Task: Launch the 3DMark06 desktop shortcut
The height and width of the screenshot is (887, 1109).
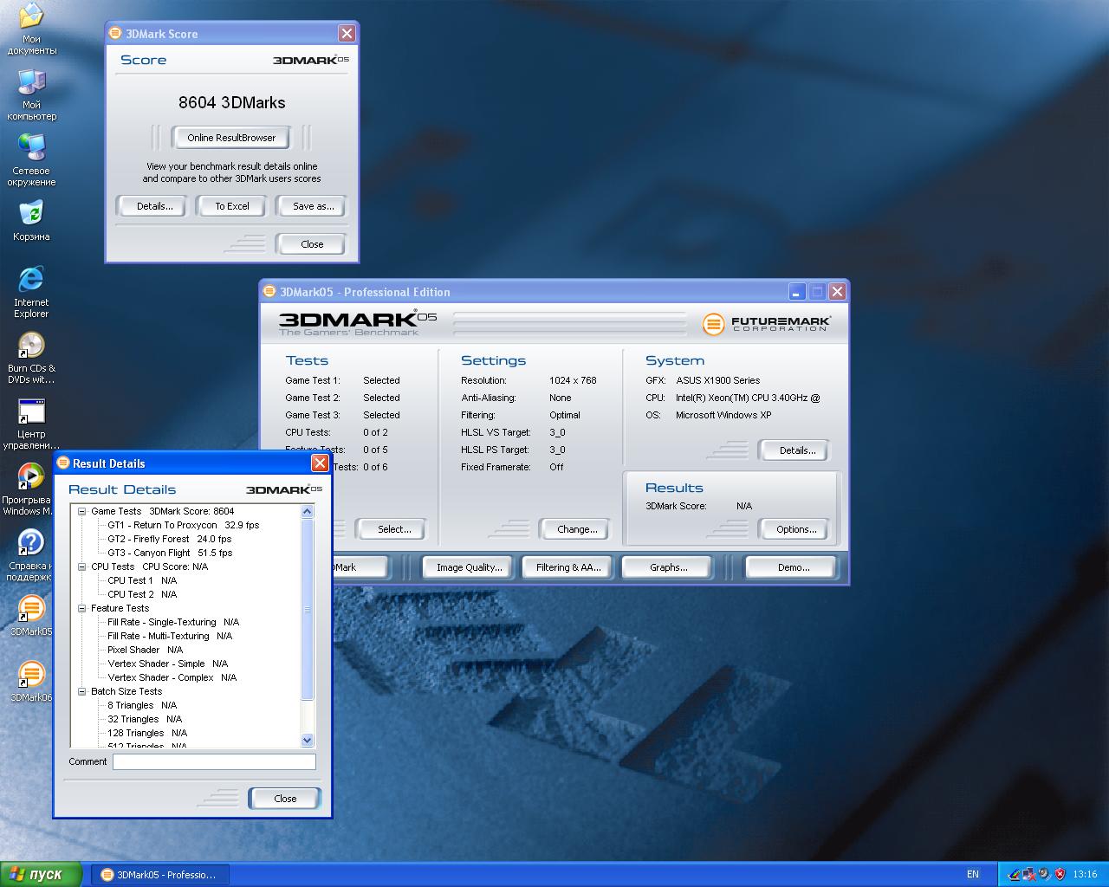Action: [31, 682]
